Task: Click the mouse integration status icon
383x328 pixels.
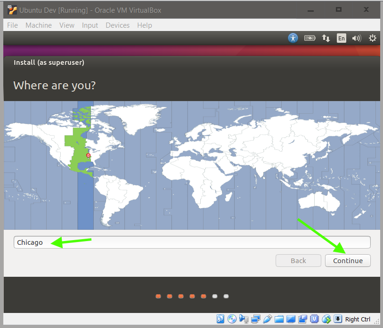Action: point(326,319)
